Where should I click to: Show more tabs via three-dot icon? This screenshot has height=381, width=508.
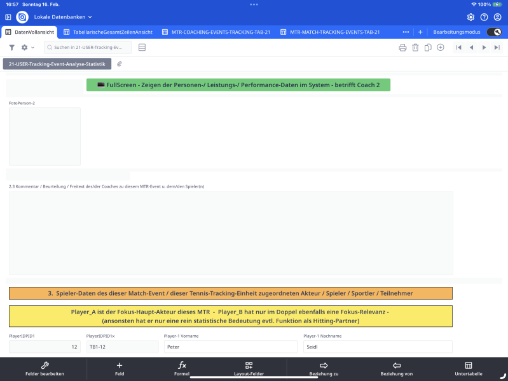406,32
